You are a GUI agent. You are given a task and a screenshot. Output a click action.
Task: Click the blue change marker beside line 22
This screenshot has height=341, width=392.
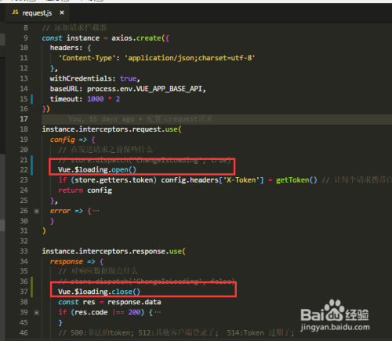pos(32,165)
